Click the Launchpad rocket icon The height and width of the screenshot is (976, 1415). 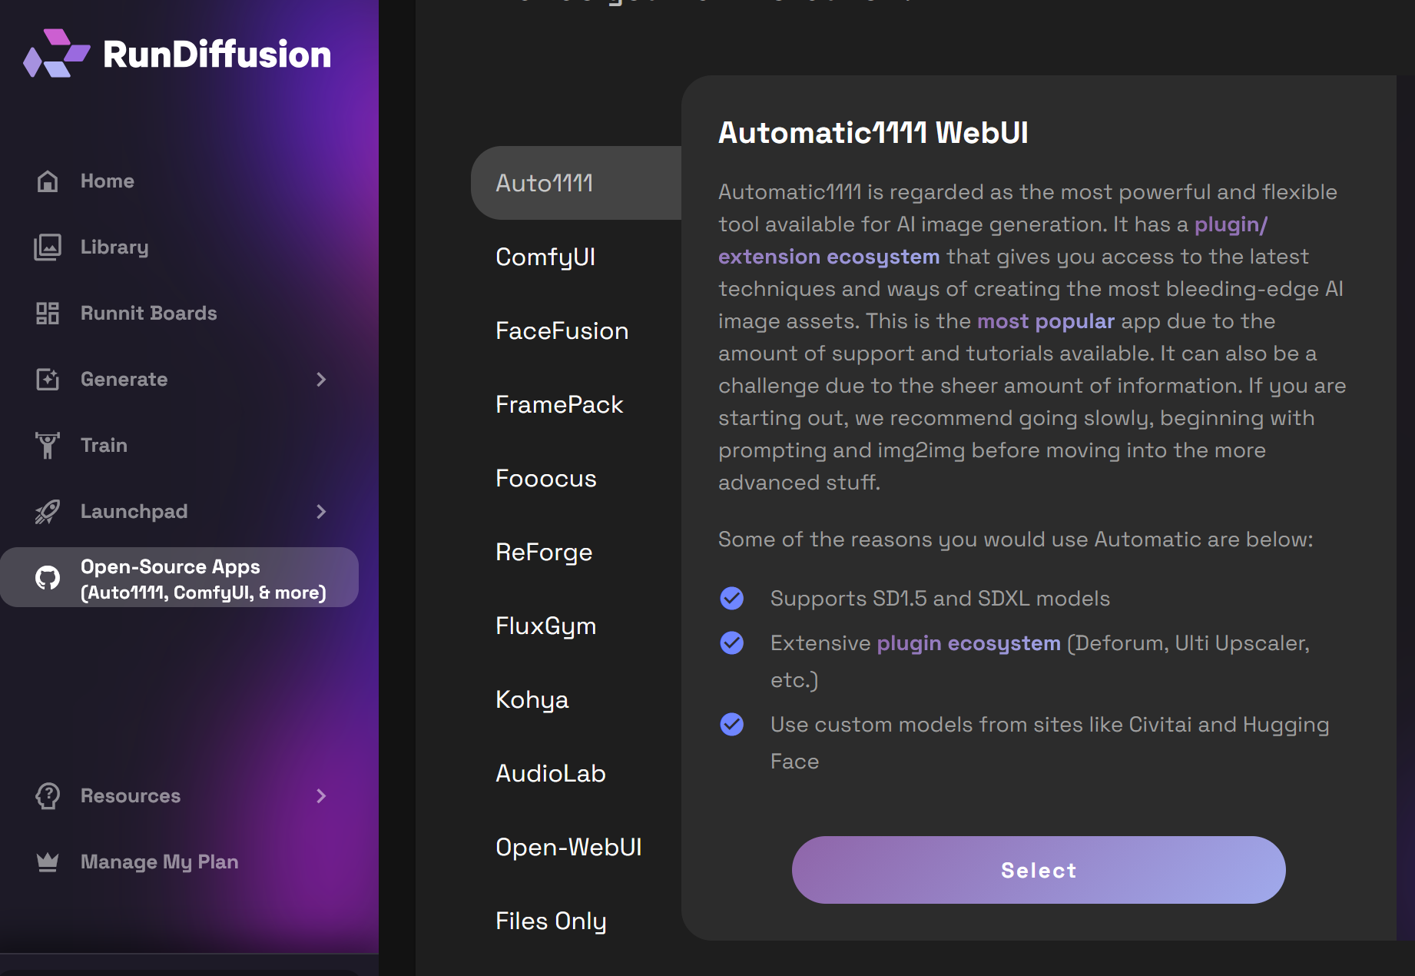point(47,511)
